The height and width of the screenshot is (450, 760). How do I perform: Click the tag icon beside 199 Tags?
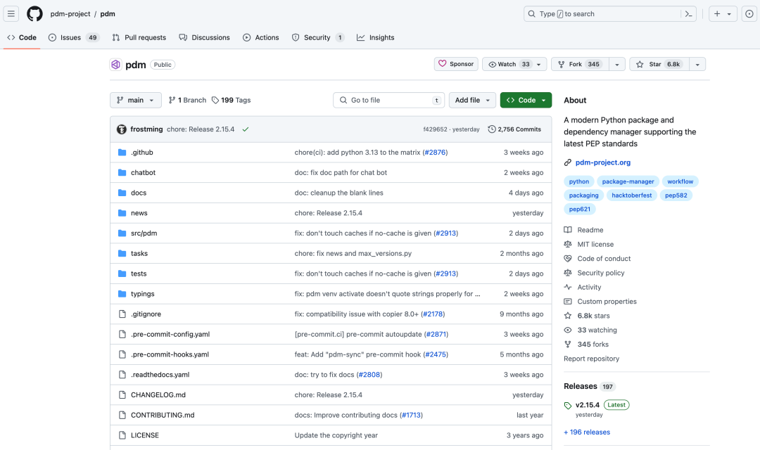coord(215,101)
